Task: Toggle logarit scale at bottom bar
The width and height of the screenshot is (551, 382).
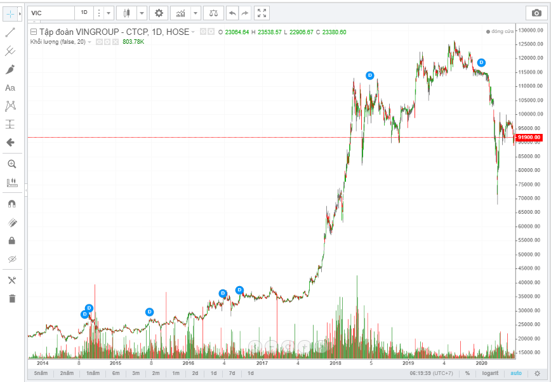Action: (x=491, y=373)
